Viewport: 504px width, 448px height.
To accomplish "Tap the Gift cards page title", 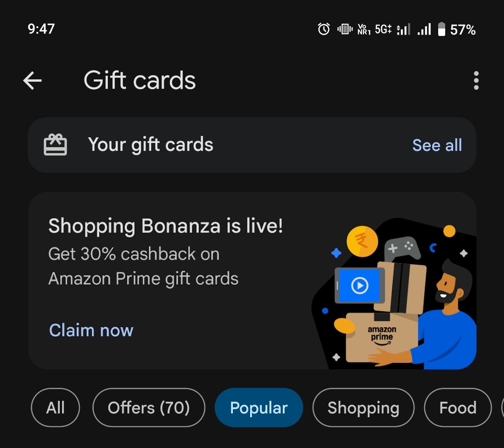I will [140, 80].
